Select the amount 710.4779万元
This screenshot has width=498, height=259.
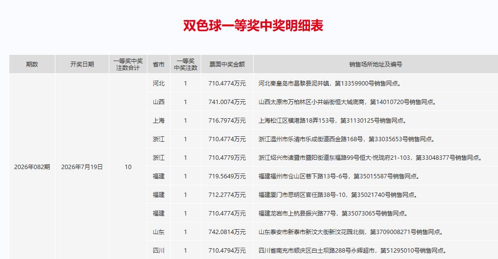[227, 157]
